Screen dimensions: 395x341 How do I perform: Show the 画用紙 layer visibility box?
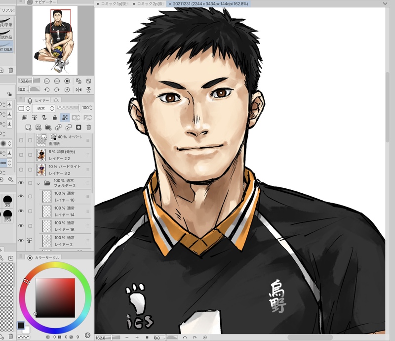tap(21, 140)
